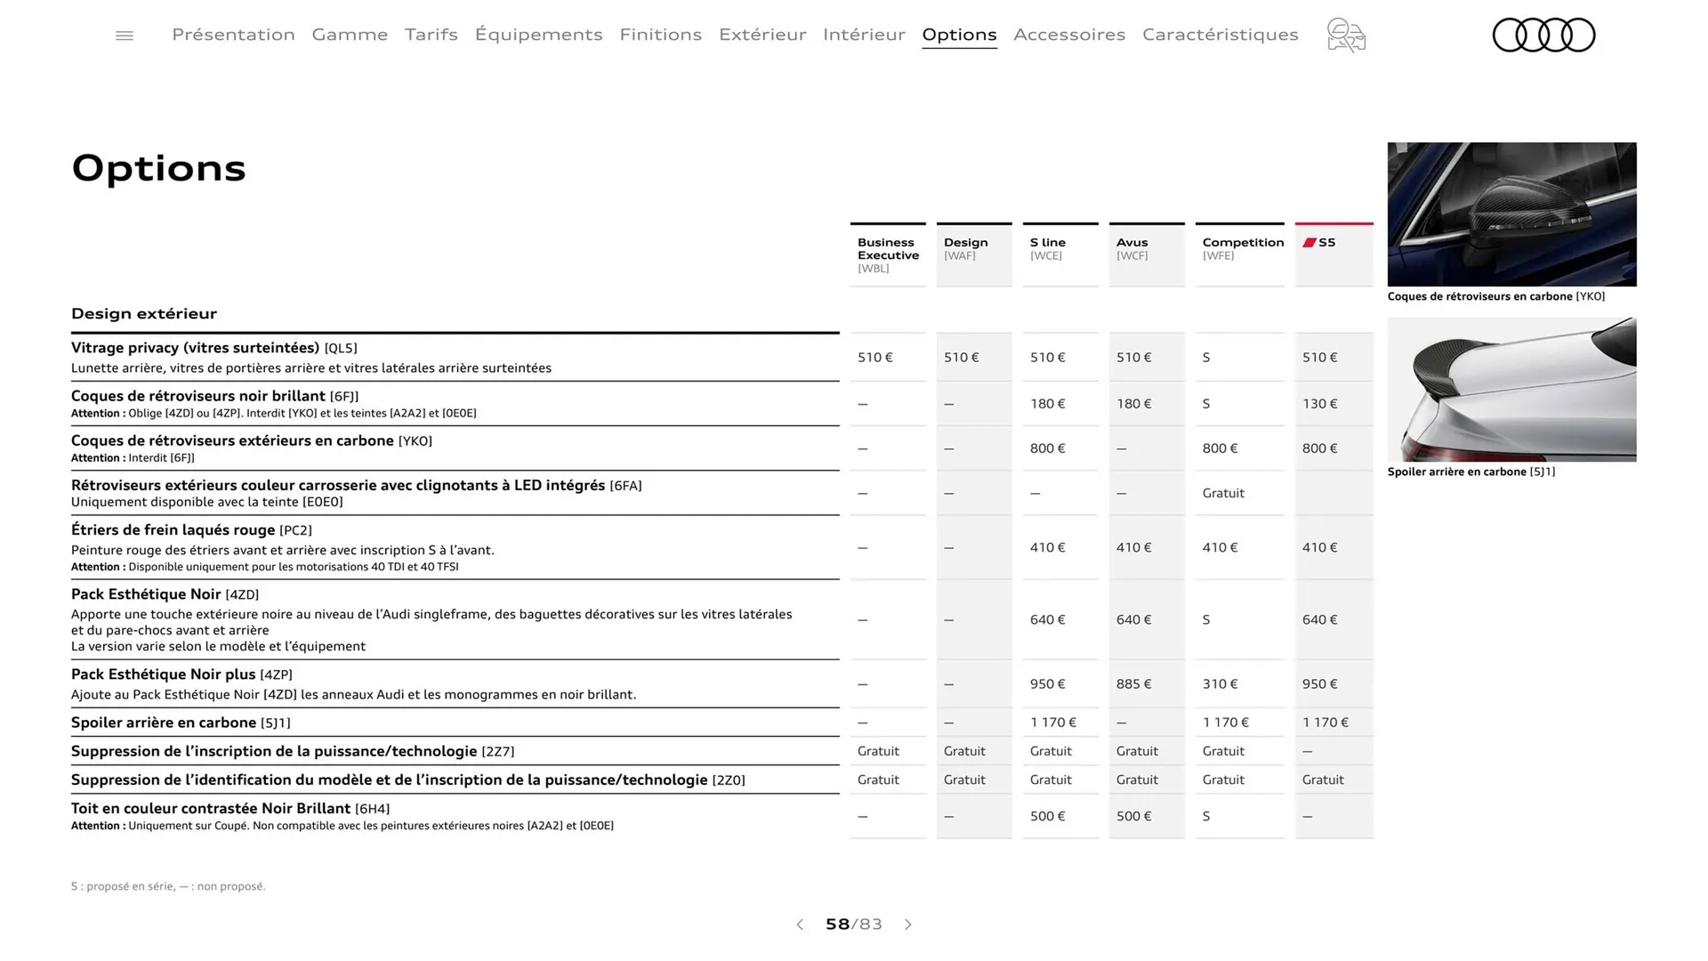Select the Options tab
The image size is (1708, 961).
click(959, 35)
